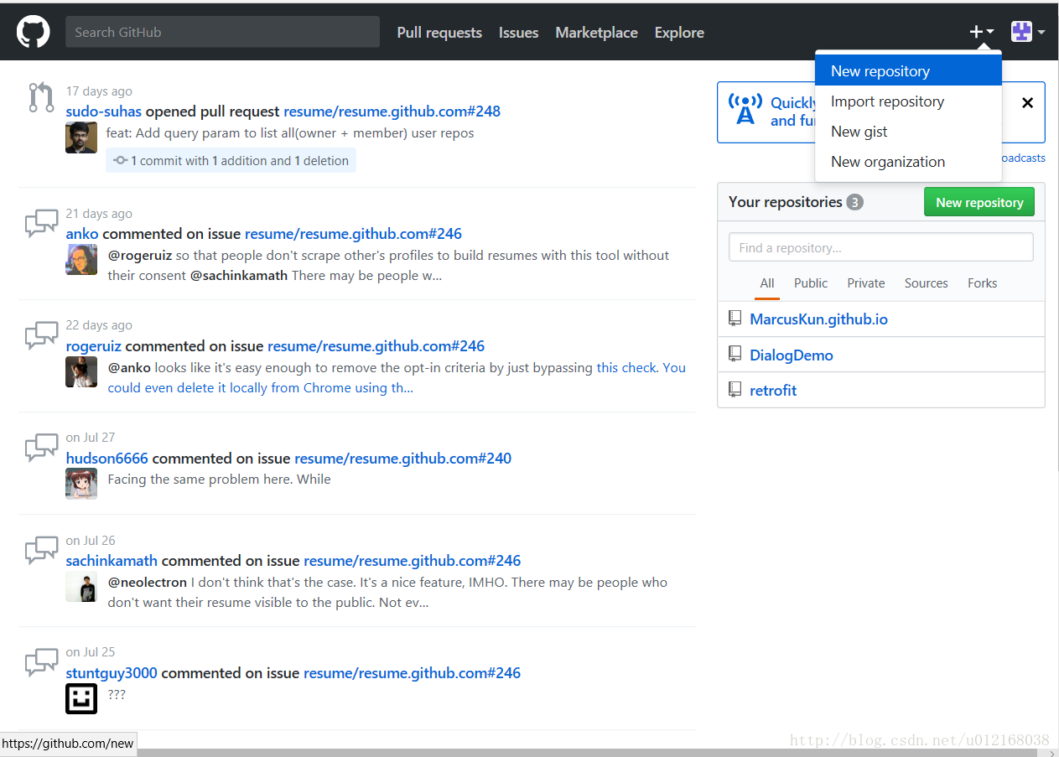
Task: Select the All repositories filter tab
Action: (767, 283)
